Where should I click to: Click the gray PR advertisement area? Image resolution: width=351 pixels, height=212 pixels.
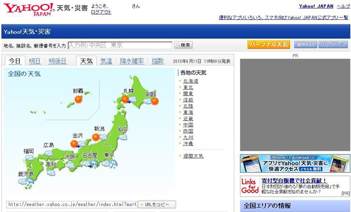tap(295, 105)
